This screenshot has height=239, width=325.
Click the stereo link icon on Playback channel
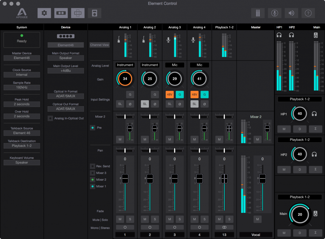(224, 227)
